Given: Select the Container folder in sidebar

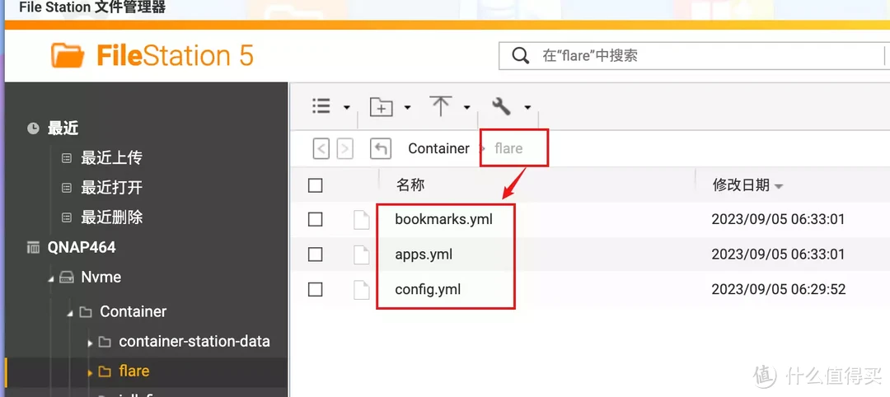Looking at the screenshot, I should 133,311.
